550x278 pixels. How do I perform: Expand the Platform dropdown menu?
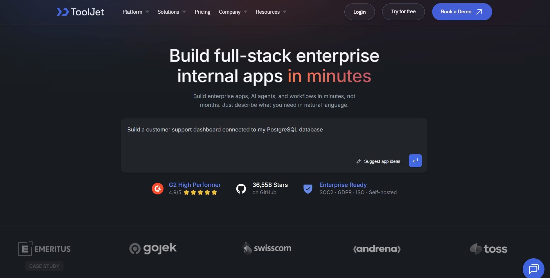[x=136, y=12]
